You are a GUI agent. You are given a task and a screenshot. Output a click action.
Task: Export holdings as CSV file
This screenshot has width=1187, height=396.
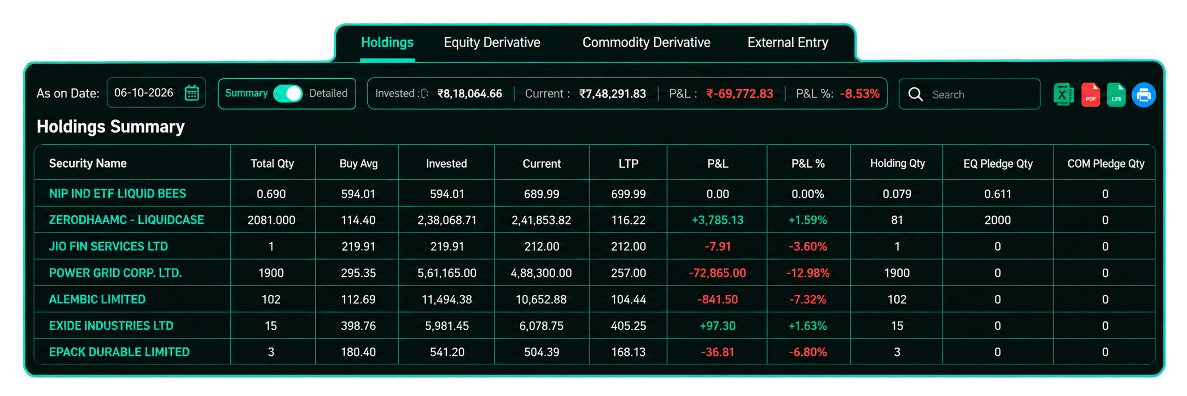pos(1116,94)
